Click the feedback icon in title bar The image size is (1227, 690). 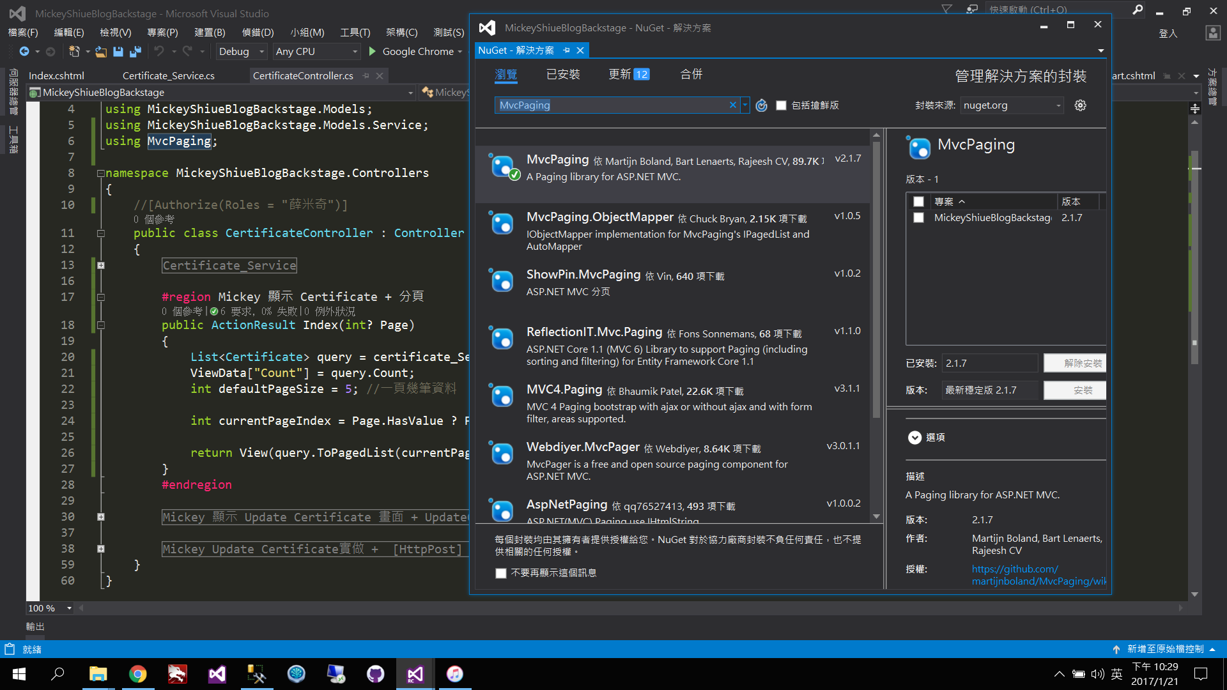click(971, 9)
